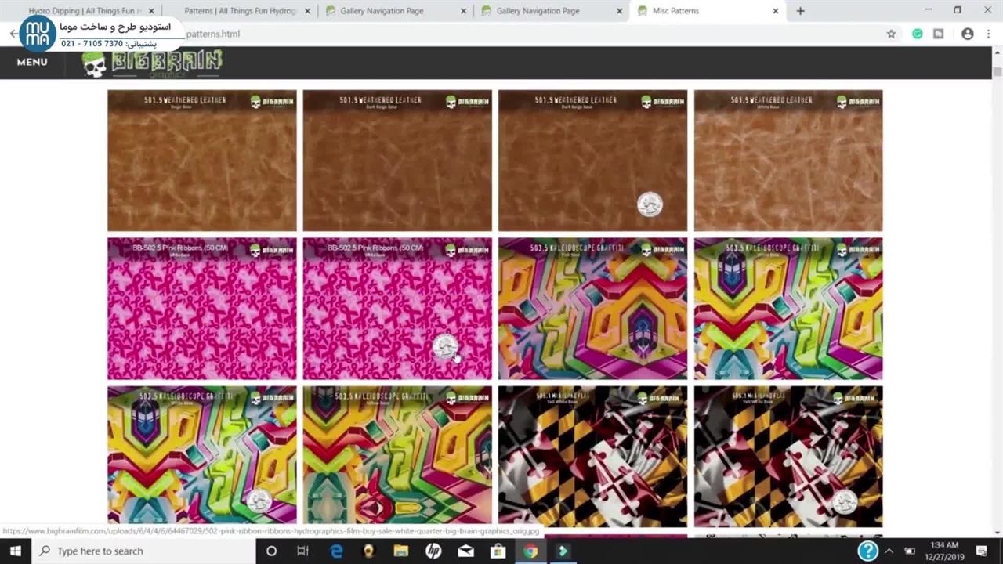Viewport: 1003px width, 564px height.
Task: Close the Misc Patterns tab
Action: tap(776, 11)
